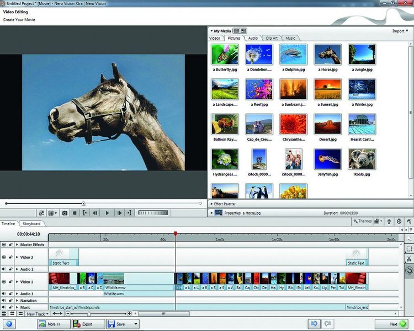Go to next marker arrow
Screen dimensions: 414x331
(x=406, y=230)
